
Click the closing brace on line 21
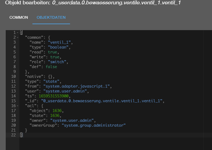point(26,130)
